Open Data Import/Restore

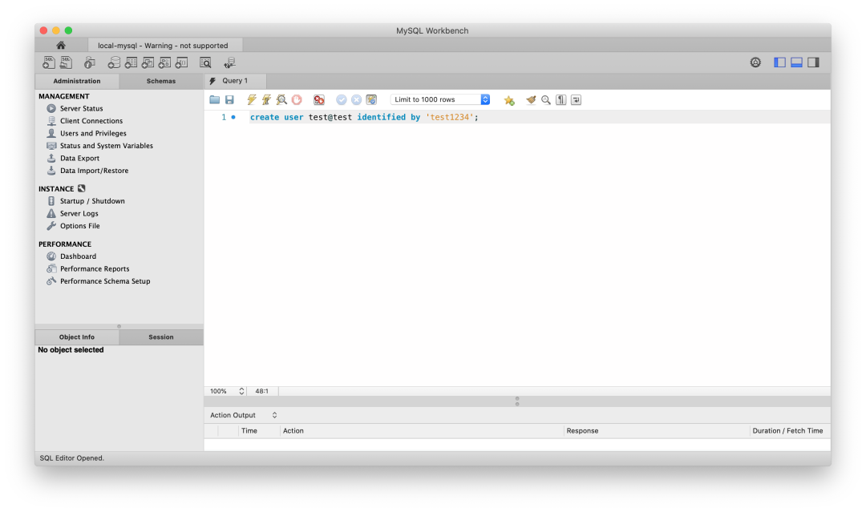[x=94, y=171]
